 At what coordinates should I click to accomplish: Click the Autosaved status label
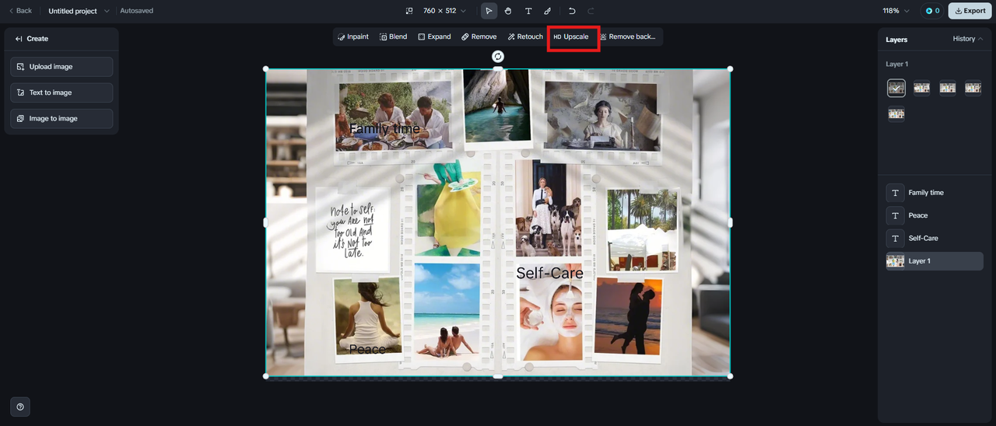point(136,11)
